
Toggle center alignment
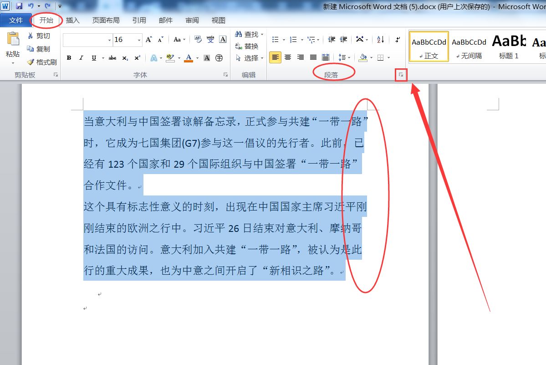(288, 57)
